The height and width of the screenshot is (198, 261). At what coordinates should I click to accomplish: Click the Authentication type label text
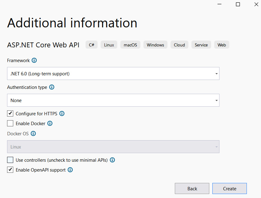pyautogui.click(x=27, y=87)
